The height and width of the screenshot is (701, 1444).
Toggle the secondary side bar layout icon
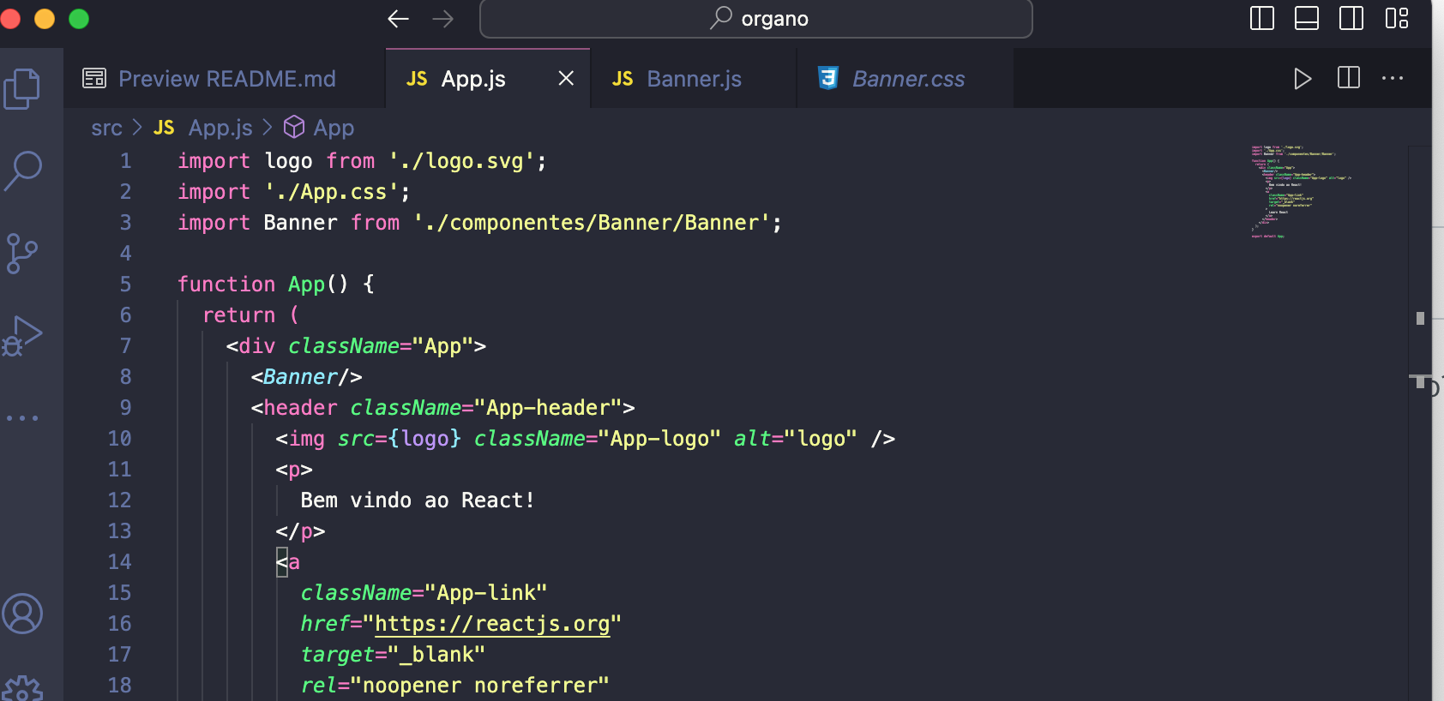pyautogui.click(x=1351, y=18)
